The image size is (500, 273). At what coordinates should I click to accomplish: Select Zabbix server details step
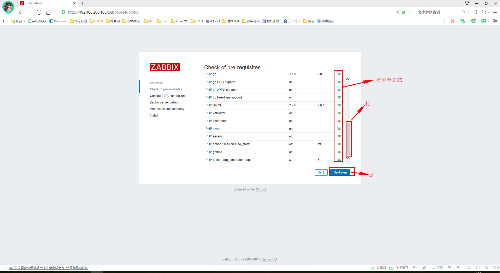tap(164, 102)
